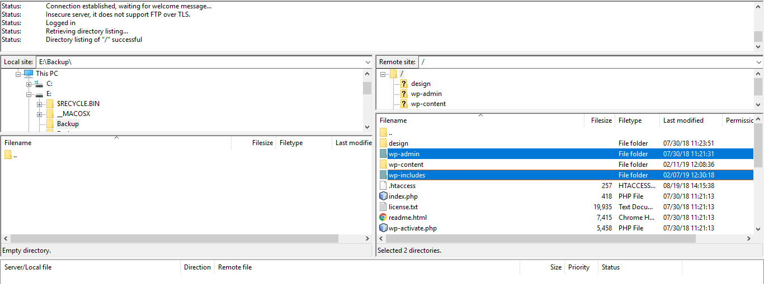Click the __MACOSX folder icon
The height and width of the screenshot is (284, 764).
coord(50,114)
